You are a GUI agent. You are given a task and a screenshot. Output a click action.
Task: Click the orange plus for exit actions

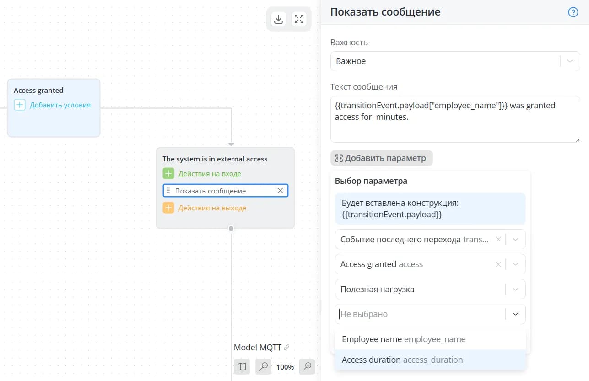pyautogui.click(x=168, y=208)
